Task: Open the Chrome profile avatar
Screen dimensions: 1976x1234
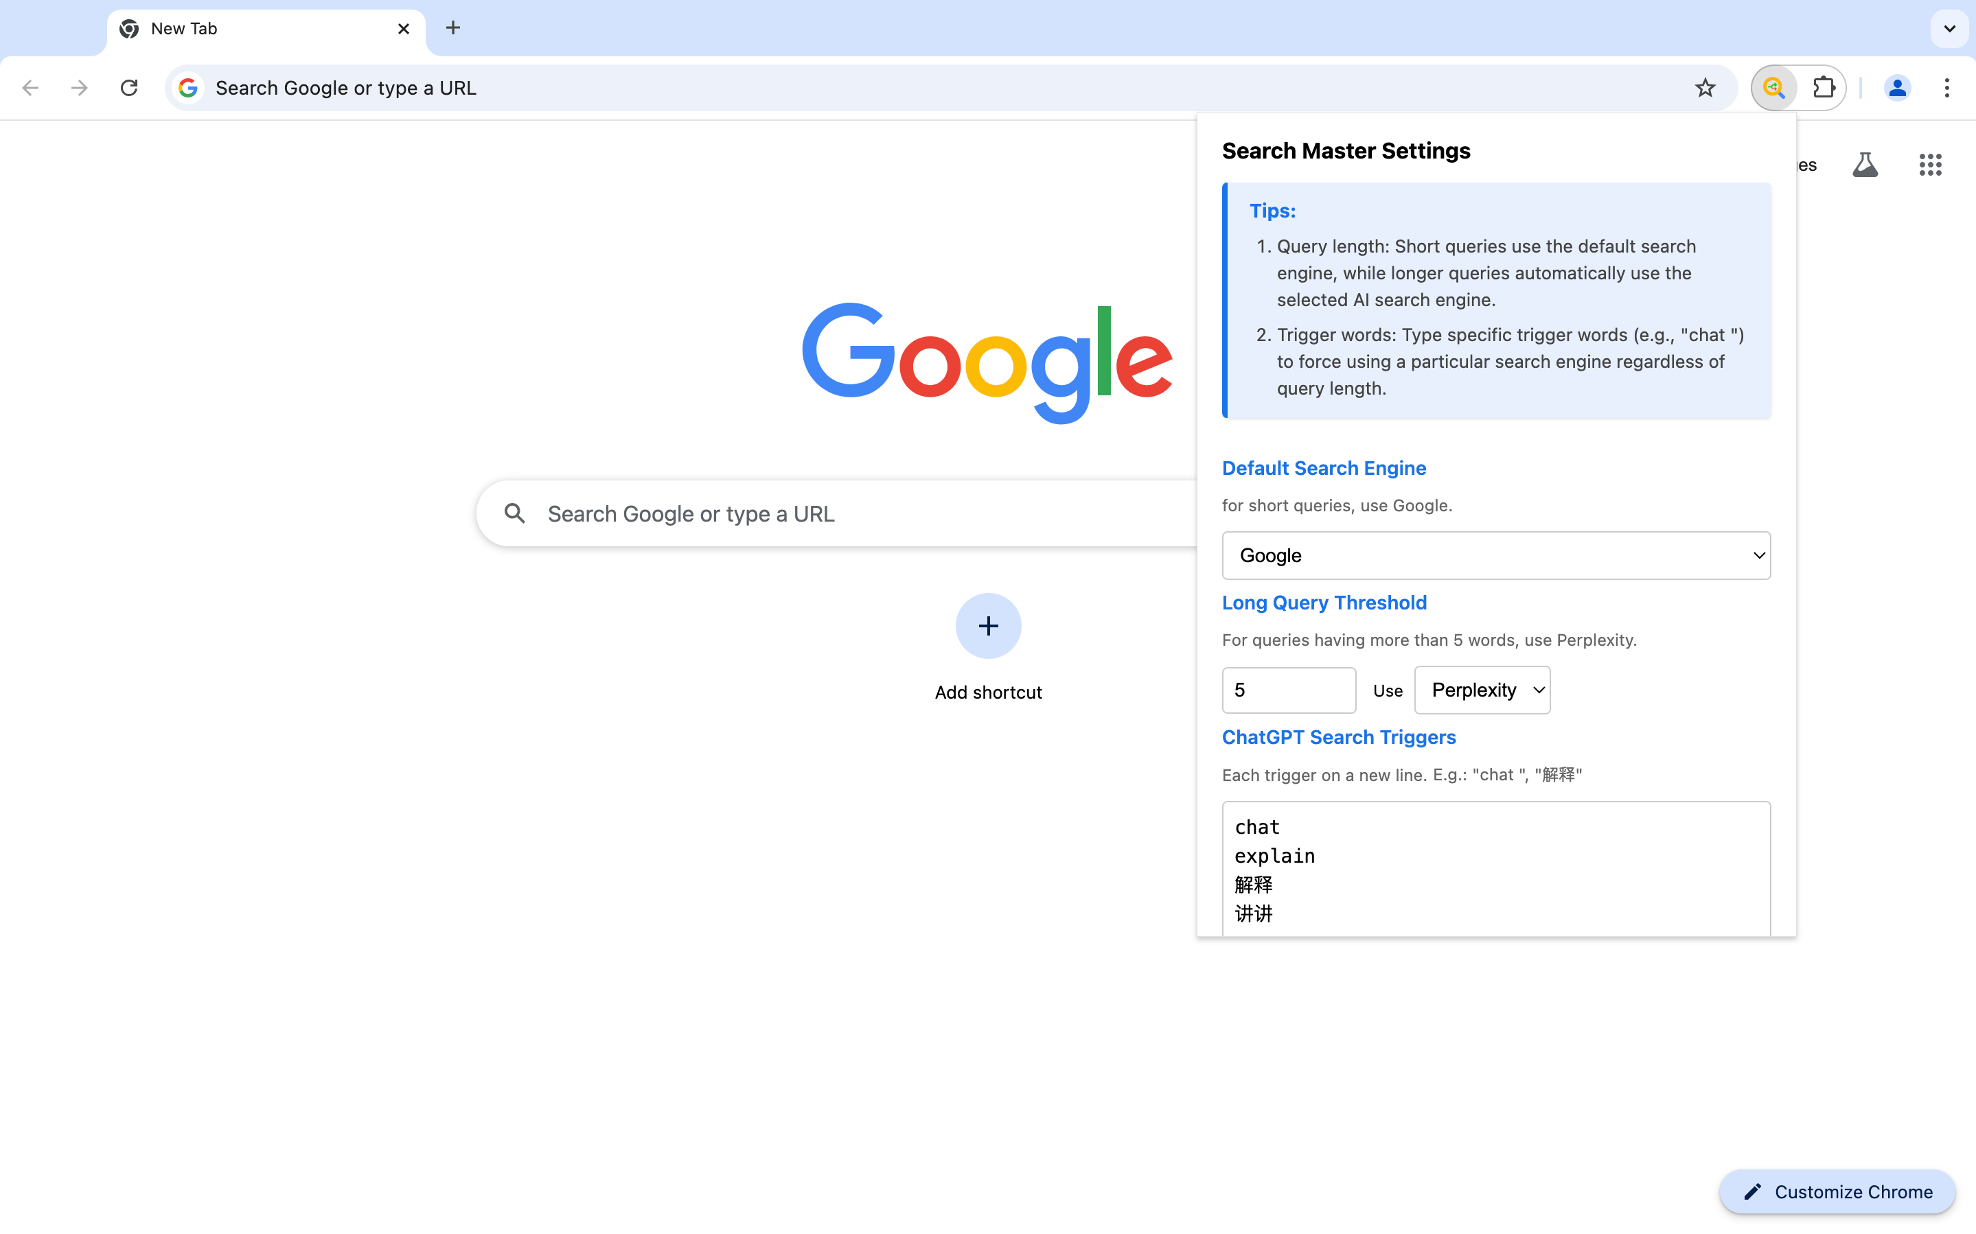Action: (1897, 88)
